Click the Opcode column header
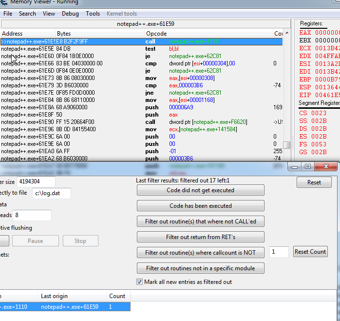This screenshot has height=321, width=340. click(156, 34)
